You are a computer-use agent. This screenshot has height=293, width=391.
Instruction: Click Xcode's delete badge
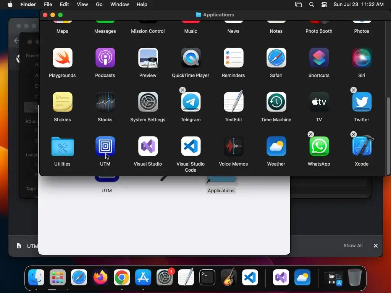coord(353,134)
